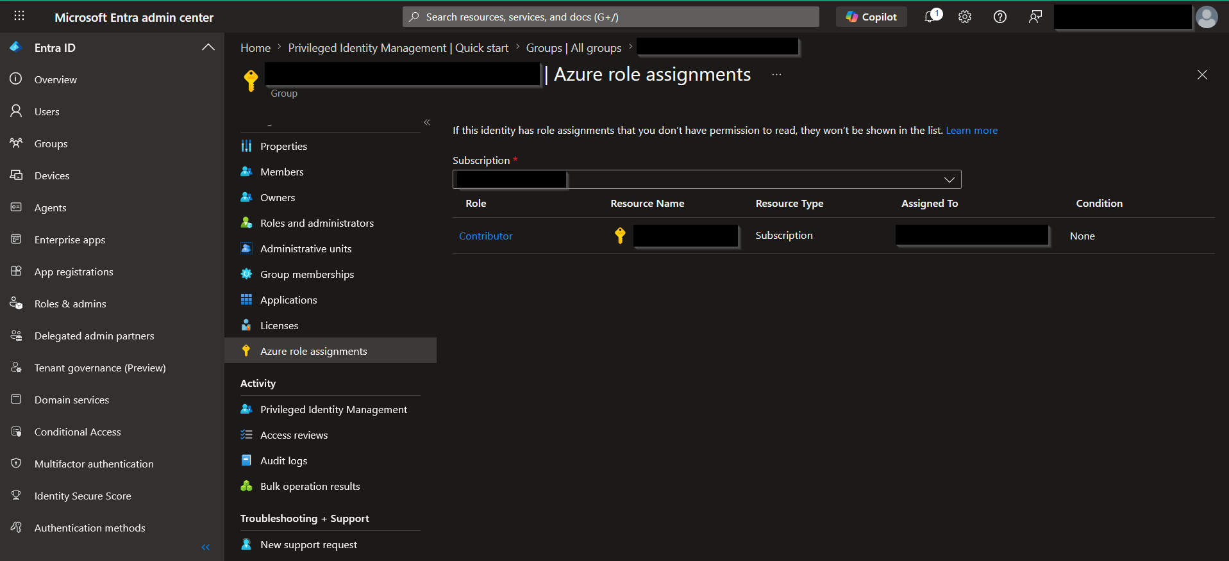
Task: Click the Assigned To column header
Action: [930, 204]
